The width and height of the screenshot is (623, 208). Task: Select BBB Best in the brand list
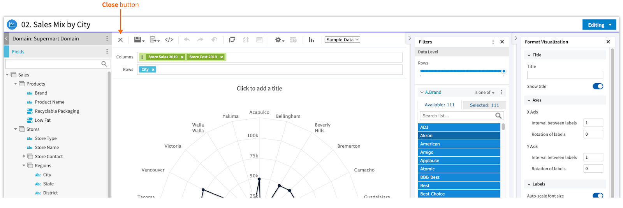pos(459,177)
